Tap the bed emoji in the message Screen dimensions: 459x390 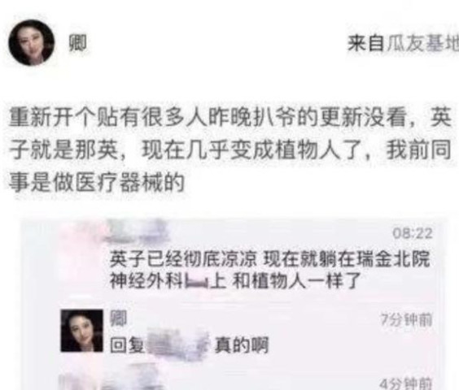(x=196, y=281)
